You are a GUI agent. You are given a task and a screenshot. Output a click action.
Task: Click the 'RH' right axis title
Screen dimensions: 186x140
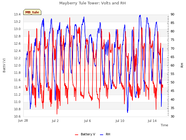click(182, 65)
